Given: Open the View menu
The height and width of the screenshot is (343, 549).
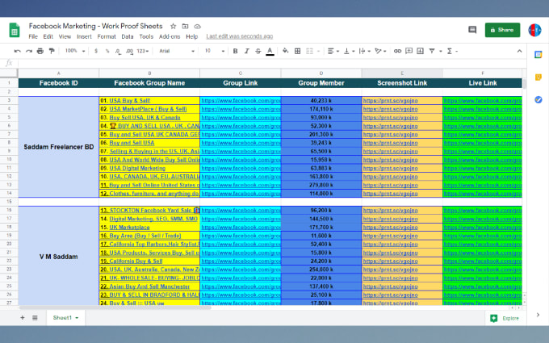Looking at the screenshot, I should coord(65,36).
